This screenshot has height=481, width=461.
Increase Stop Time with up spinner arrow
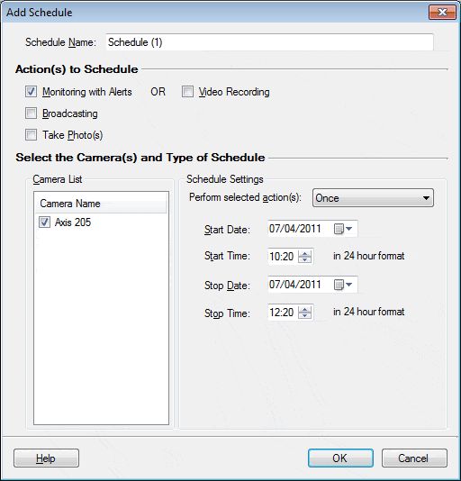tap(304, 310)
